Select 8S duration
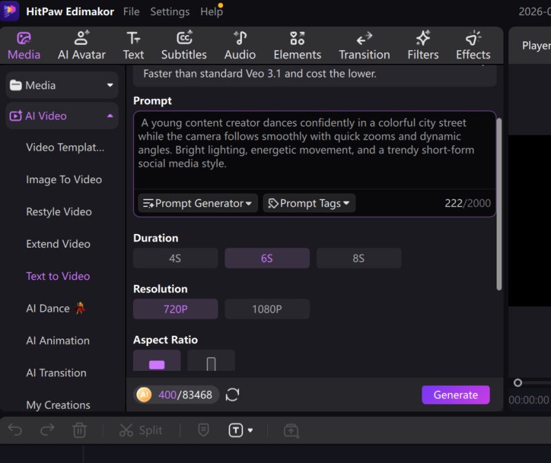The width and height of the screenshot is (551, 463). (x=359, y=259)
